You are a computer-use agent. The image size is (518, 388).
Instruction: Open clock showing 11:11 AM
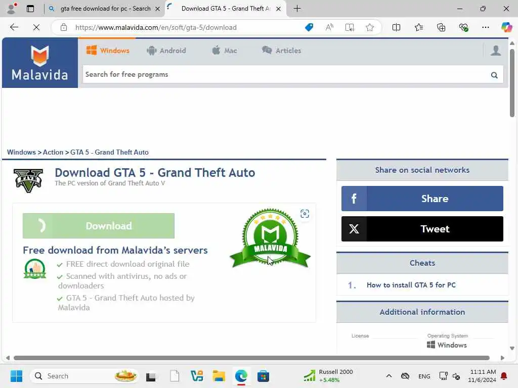pyautogui.click(x=482, y=376)
